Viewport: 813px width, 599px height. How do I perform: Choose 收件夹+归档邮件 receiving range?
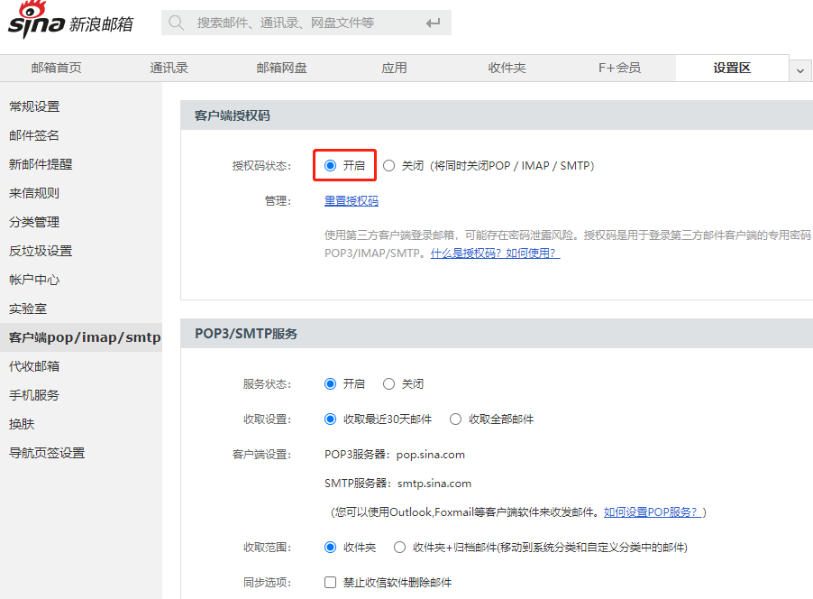(399, 545)
